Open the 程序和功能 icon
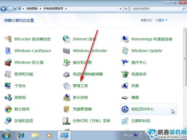The image size is (187, 140). (8, 74)
